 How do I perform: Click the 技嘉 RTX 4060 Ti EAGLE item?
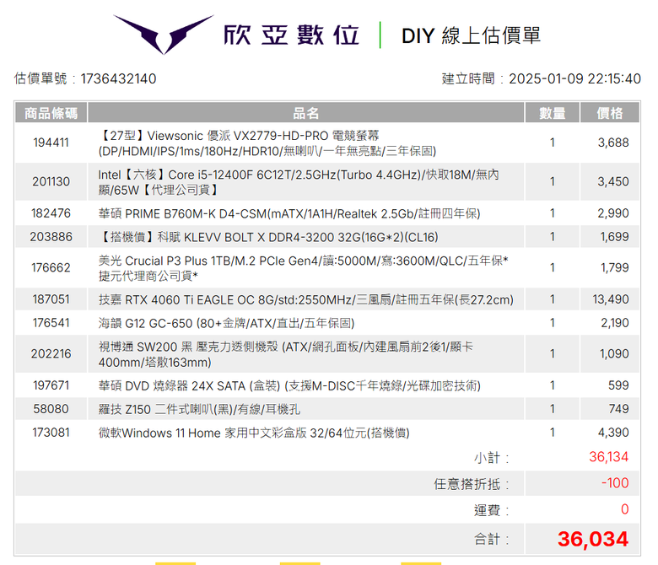(306, 300)
